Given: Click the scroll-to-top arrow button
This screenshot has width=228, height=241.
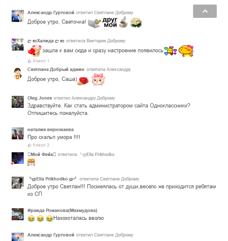Looking at the screenshot, I should 205,11.
